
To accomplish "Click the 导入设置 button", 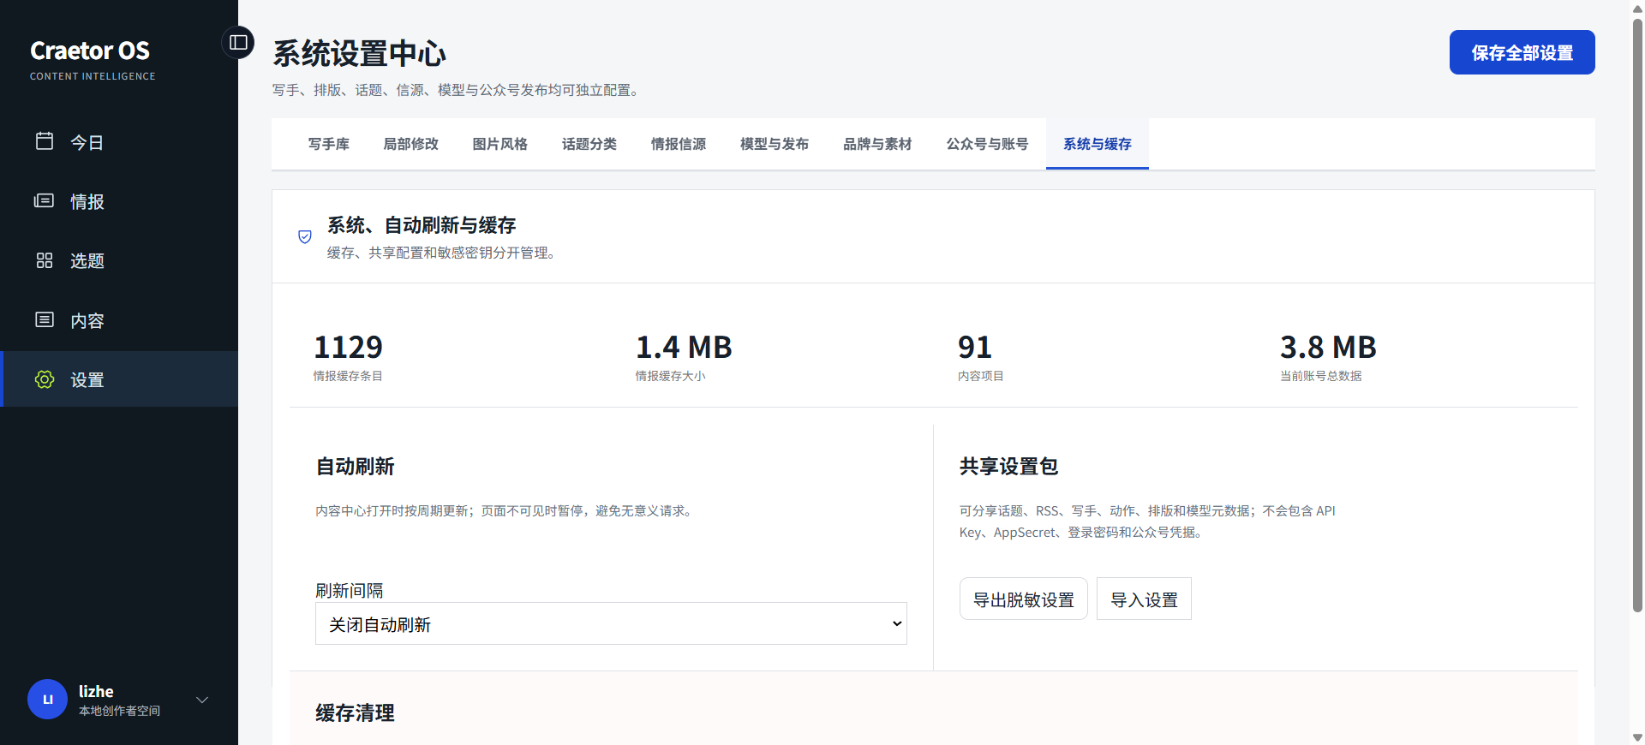I will 1144,599.
